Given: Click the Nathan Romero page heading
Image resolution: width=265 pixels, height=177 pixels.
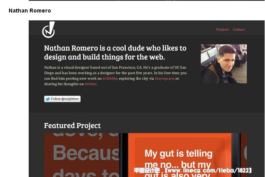Looking at the screenshot, I should click(30, 11).
